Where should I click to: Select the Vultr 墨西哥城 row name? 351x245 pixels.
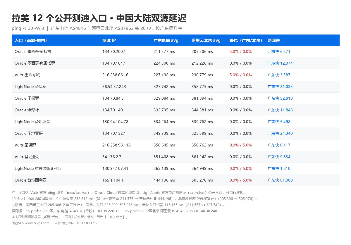pos(27,75)
